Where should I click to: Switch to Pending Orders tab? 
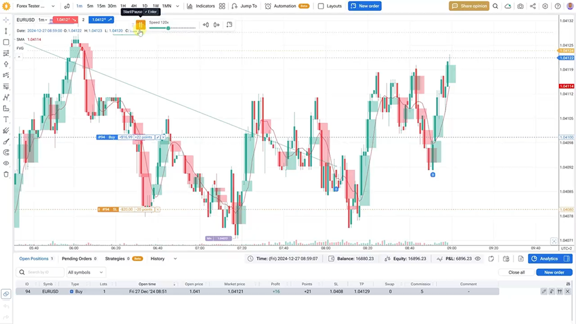point(79,259)
